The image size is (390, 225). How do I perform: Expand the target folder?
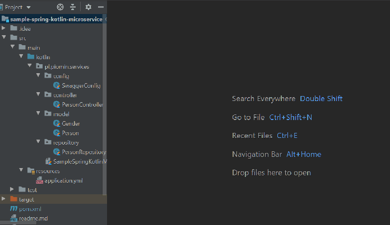pos(4,199)
